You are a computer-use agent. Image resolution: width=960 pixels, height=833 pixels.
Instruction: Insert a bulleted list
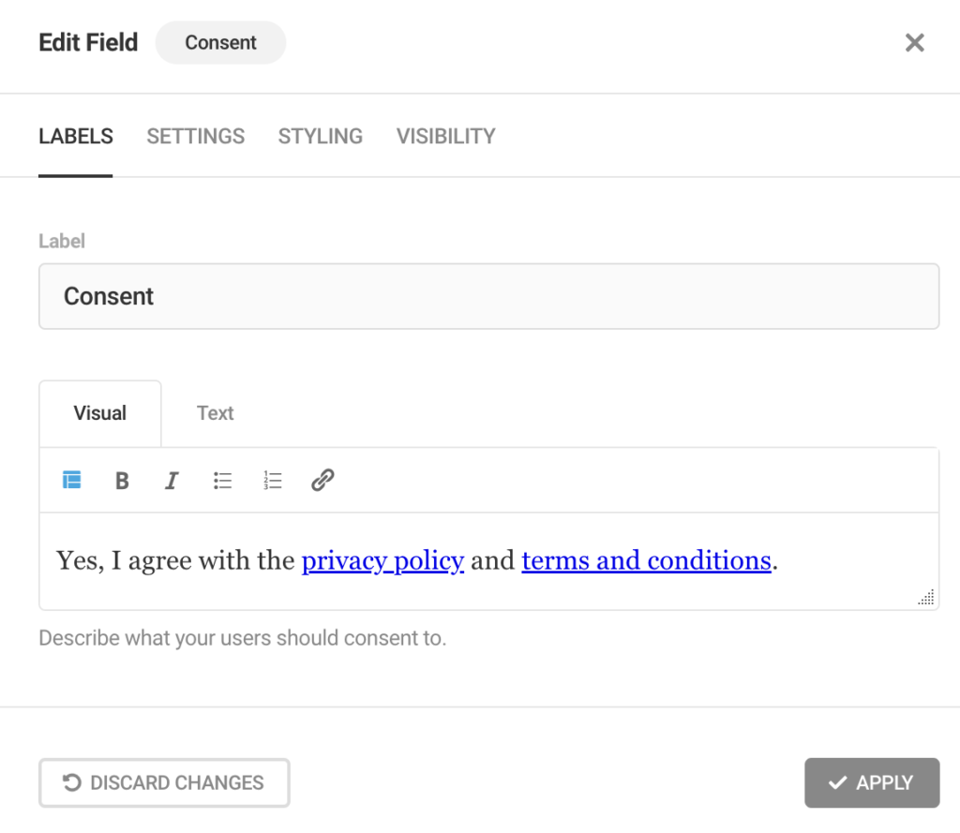[x=222, y=481]
